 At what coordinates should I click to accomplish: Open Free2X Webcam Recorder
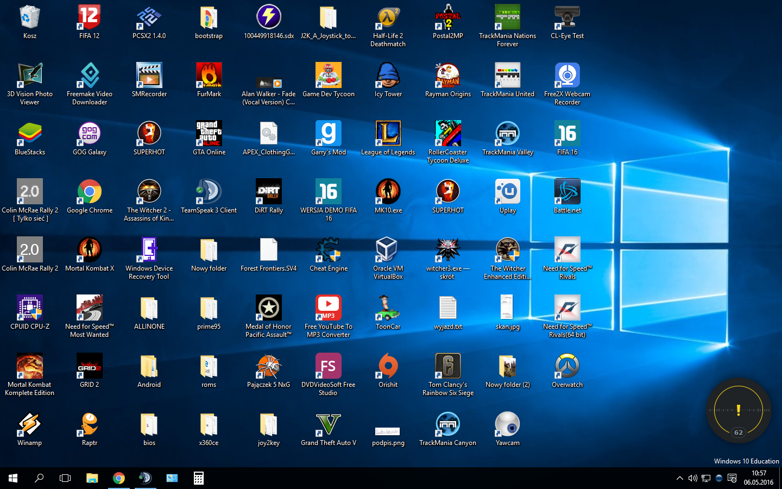point(567,76)
